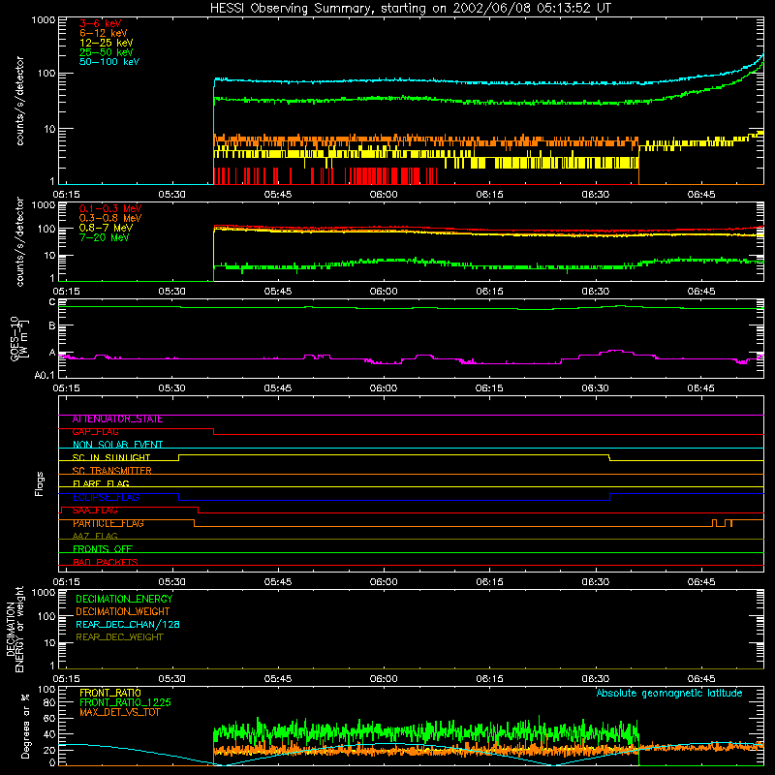
Task: Select the 25-50 keV legend label
Action: click(x=107, y=52)
